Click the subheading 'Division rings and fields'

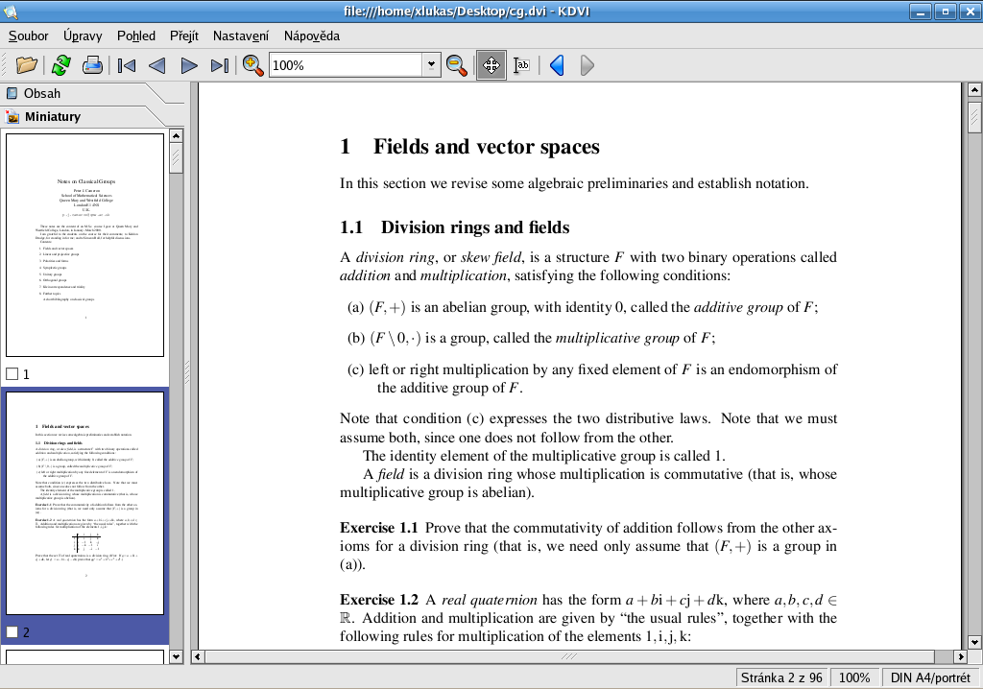[x=475, y=227]
